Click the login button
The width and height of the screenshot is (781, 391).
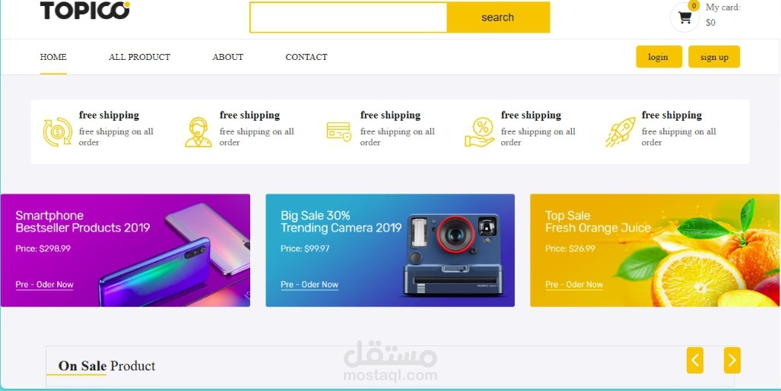click(659, 57)
